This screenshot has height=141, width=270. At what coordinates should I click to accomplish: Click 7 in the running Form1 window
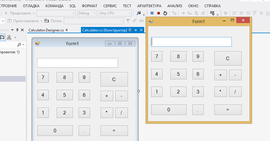[157, 56]
